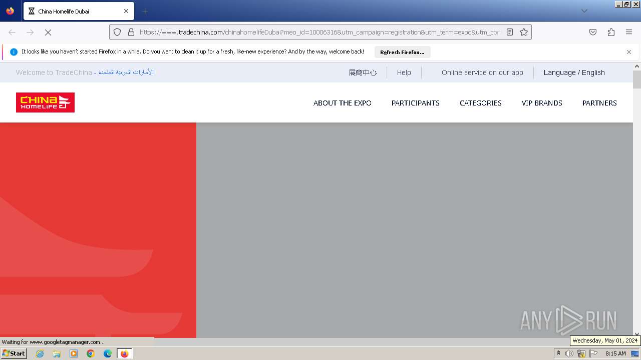Focus the tradechina.com URL address bar
Screen dimensions: 641x360
tap(319, 32)
